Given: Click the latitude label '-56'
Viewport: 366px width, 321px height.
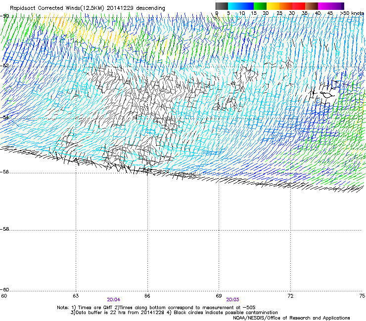Looking at the screenshot, I should click(x=4, y=172).
